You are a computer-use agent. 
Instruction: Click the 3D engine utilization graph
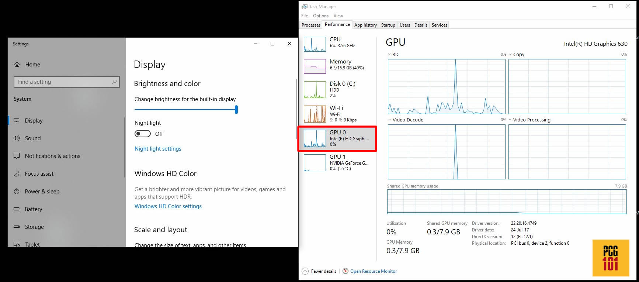point(447,86)
